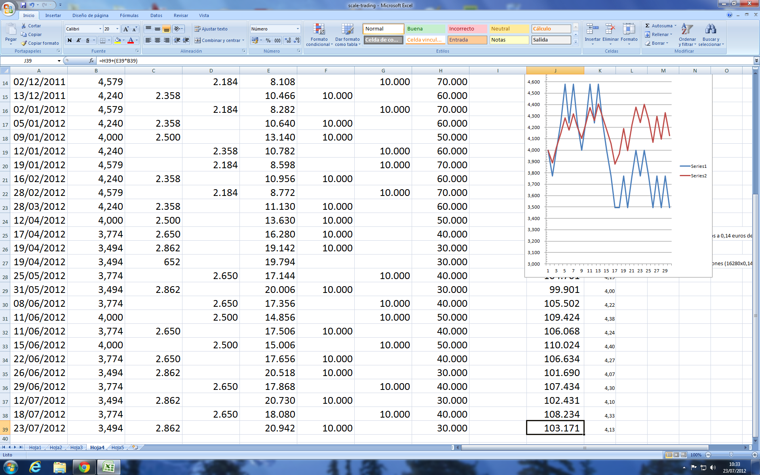Click the Copiar formato brush icon
The width and height of the screenshot is (760, 475).
[x=24, y=43]
